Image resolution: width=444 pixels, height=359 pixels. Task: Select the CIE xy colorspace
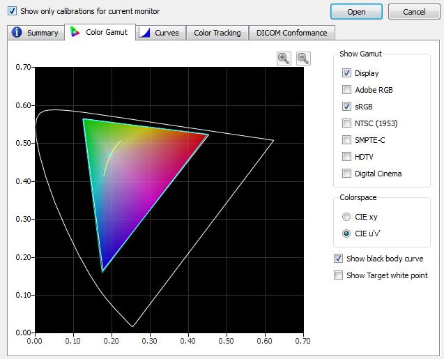(346, 217)
